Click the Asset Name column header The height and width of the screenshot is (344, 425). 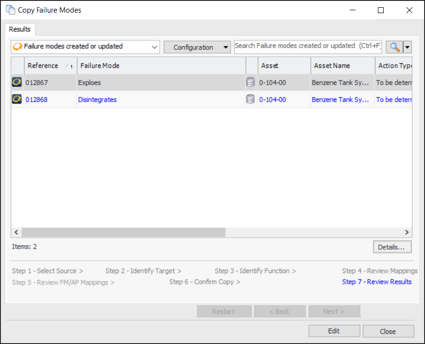[332, 66]
